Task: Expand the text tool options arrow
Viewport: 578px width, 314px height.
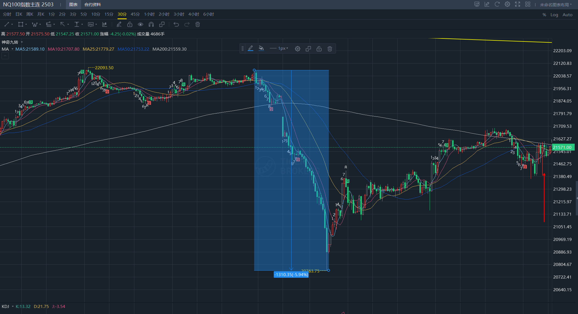Action: (x=96, y=24)
